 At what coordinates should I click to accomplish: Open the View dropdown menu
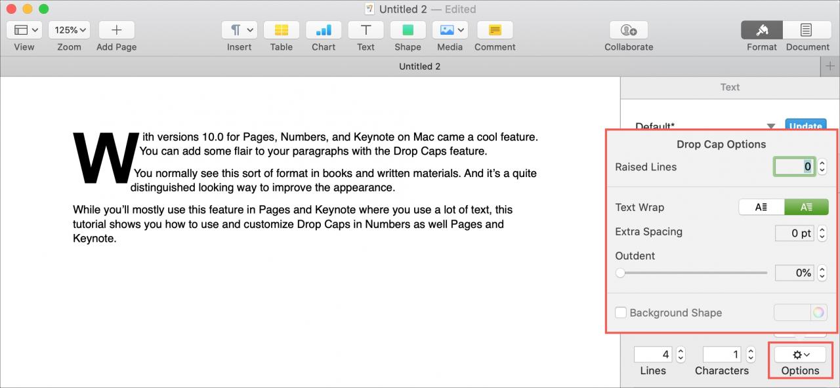click(x=24, y=30)
